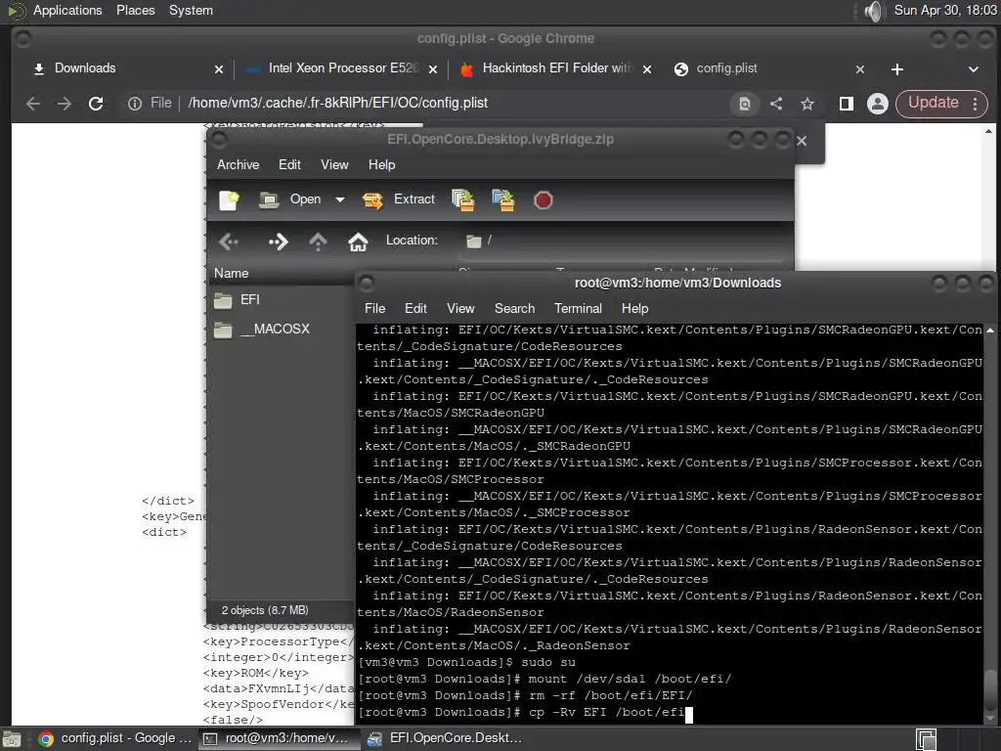Go back in archive location
Screen dimensions: 1001x751
229,242
